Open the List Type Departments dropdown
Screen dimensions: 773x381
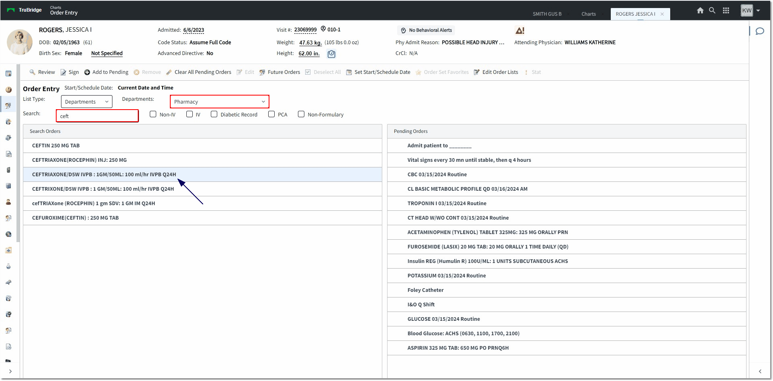pyautogui.click(x=86, y=102)
